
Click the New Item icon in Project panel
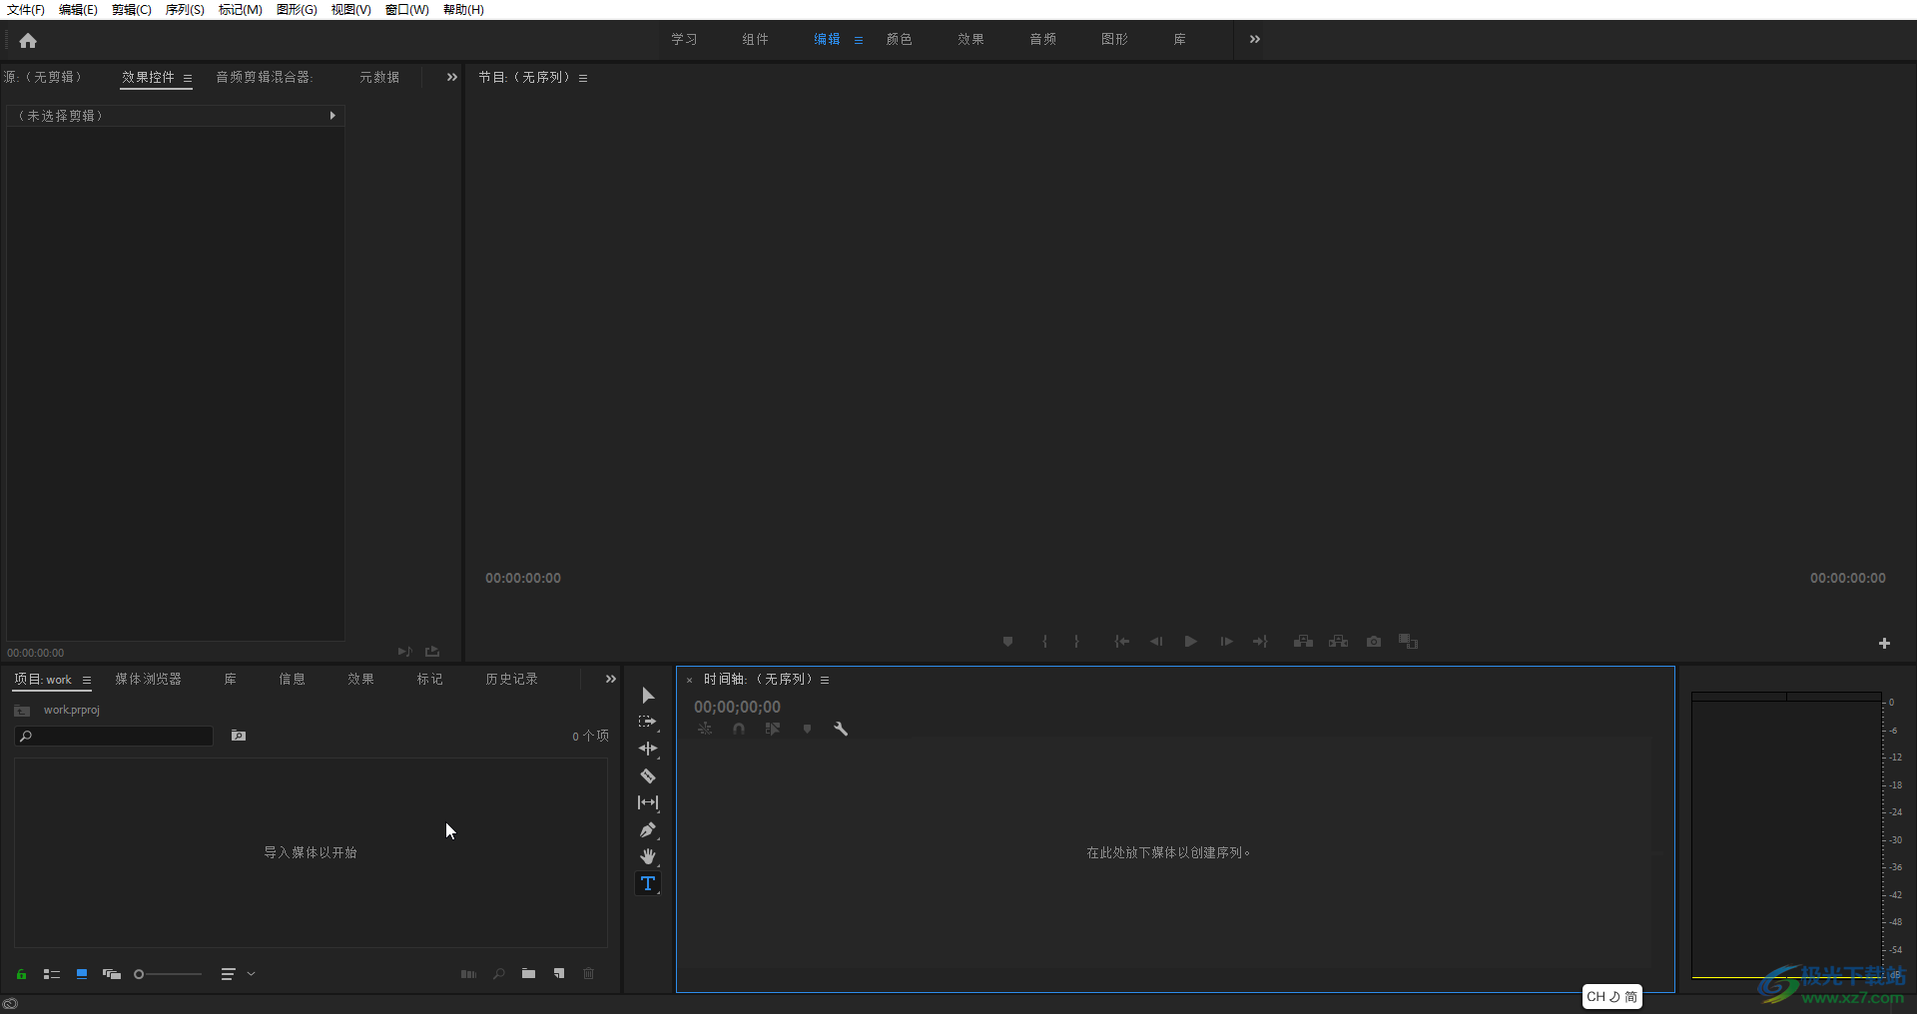(559, 974)
